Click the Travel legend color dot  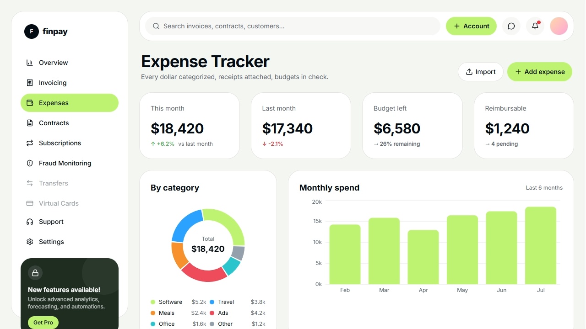[x=212, y=302]
